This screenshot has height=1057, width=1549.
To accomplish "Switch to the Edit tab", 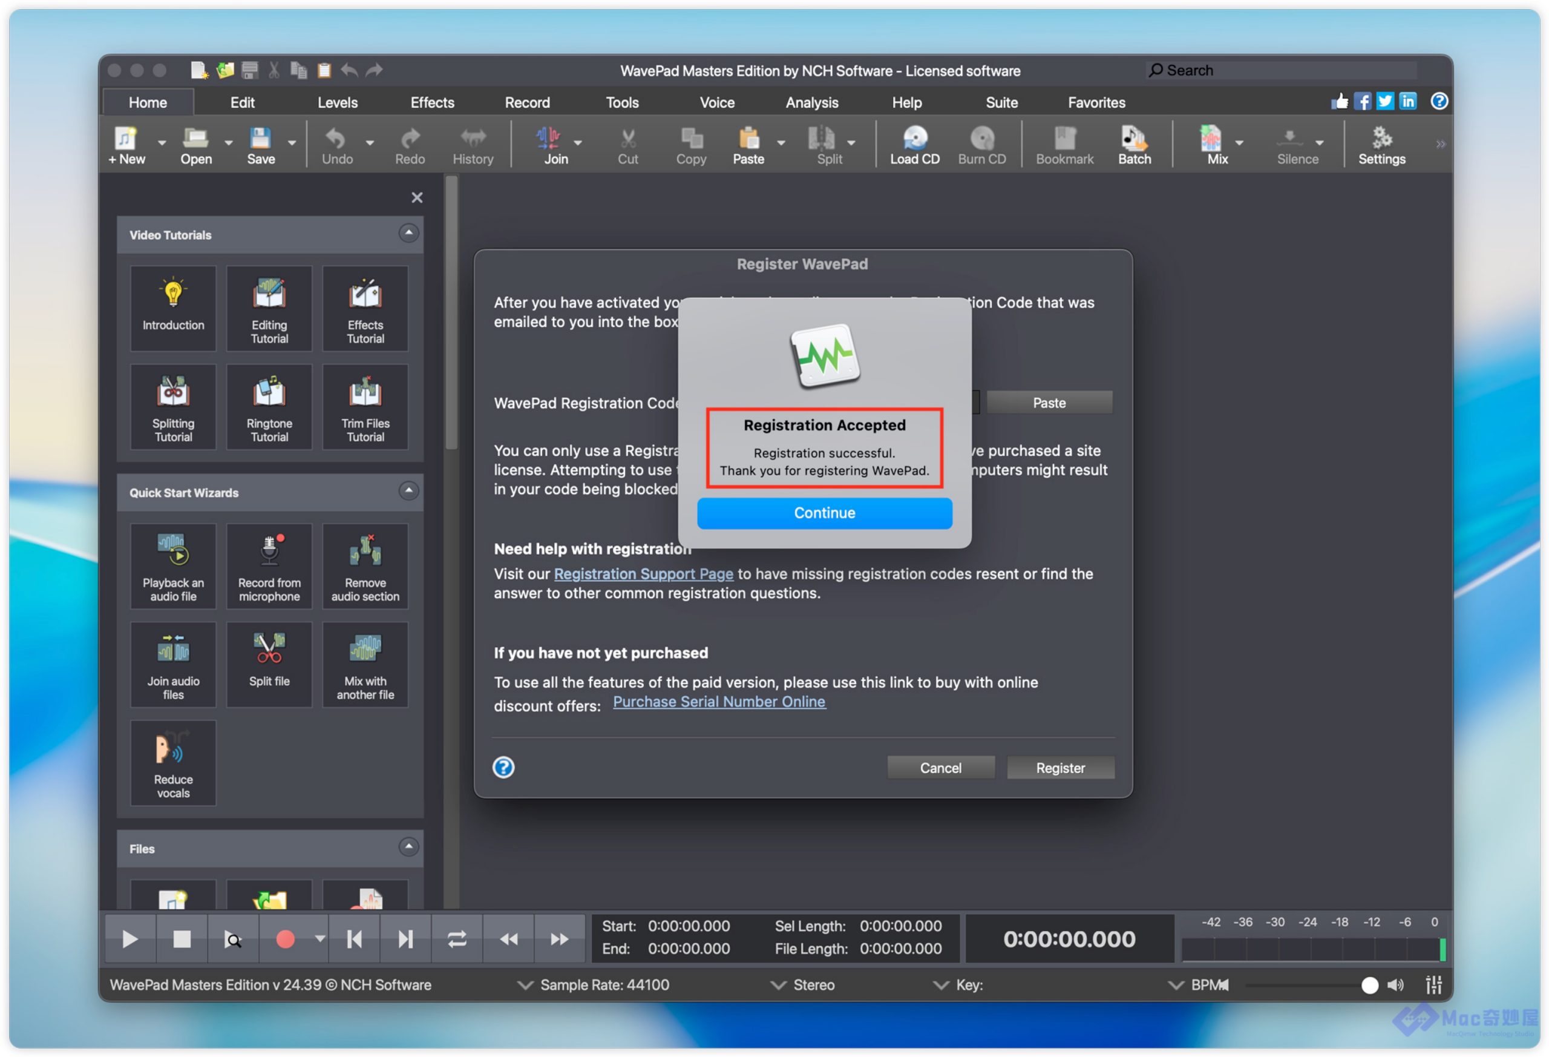I will click(242, 103).
